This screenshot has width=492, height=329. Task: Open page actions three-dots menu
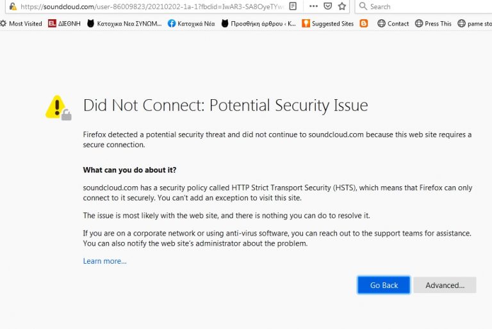point(313,6)
